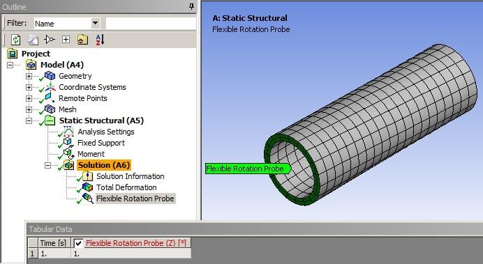Select Fixed Support in the tree
The height and width of the screenshot is (264, 483).
click(x=101, y=143)
